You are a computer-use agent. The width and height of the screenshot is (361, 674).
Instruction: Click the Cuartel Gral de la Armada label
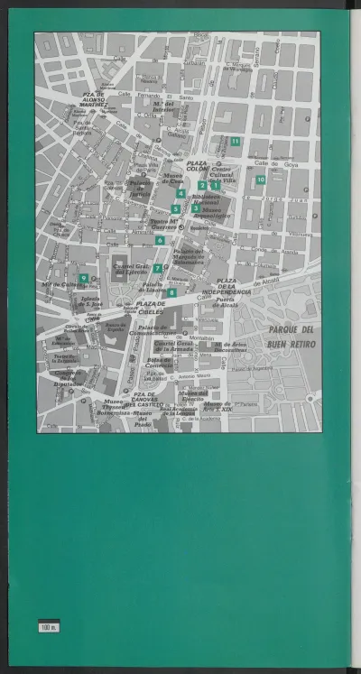coord(173,346)
